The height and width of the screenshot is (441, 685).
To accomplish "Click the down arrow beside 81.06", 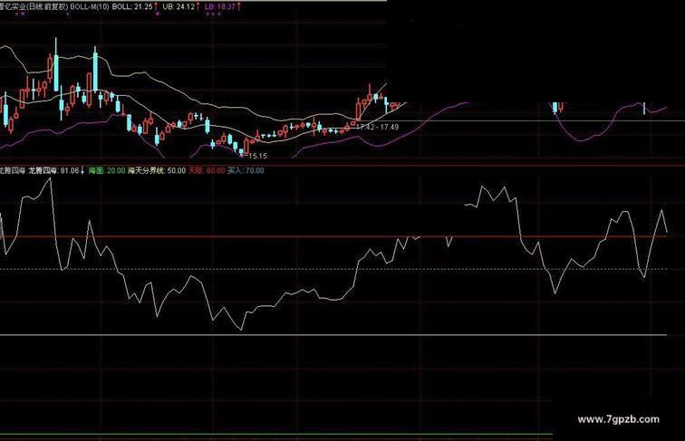I will tap(82, 170).
